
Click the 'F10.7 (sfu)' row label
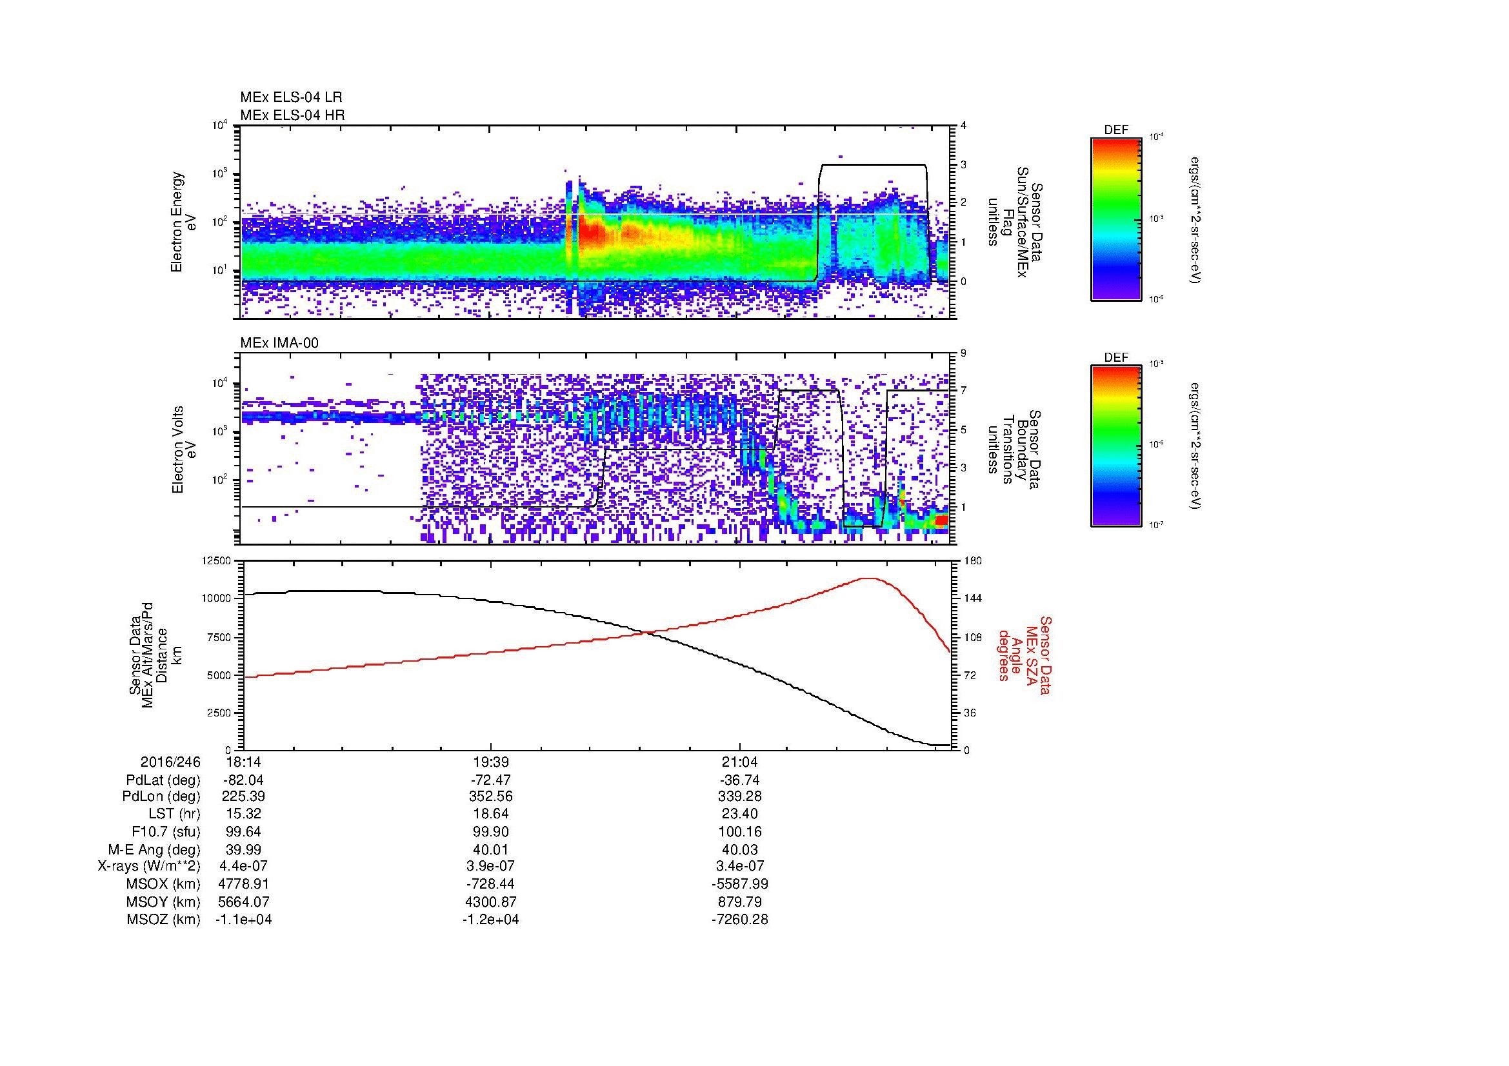pos(166,831)
